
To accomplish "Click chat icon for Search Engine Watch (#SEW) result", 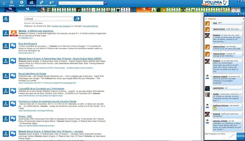I will (13, 61).
